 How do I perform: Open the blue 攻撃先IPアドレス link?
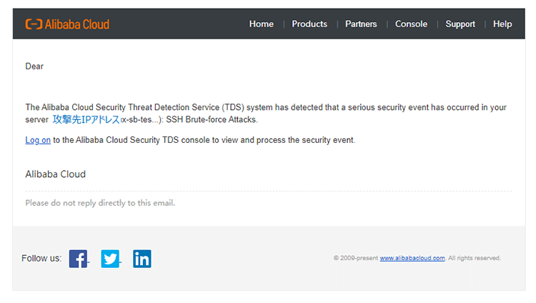(86, 119)
